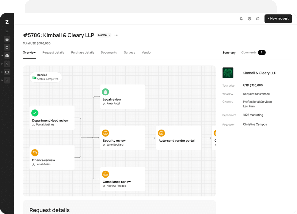297x214 pixels.
Task: Click the Ironclad Status: Completed badge
Action: (x=46, y=77)
